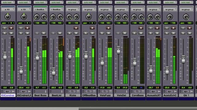Solo the KitCondnsr track
The width and height of the screenshot is (197, 110).
point(5,33)
